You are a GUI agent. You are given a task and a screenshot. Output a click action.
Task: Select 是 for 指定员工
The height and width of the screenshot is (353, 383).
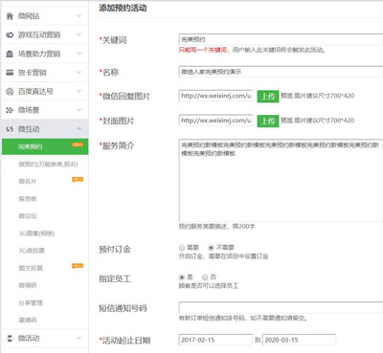click(x=182, y=276)
